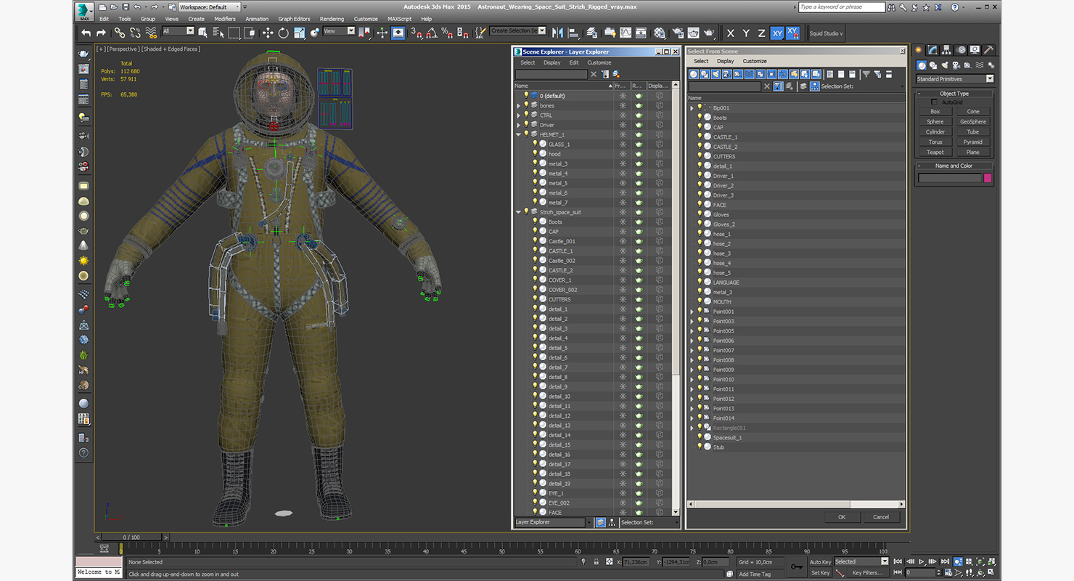
Task: Switch to the Modify command panel tab
Action: click(x=932, y=49)
